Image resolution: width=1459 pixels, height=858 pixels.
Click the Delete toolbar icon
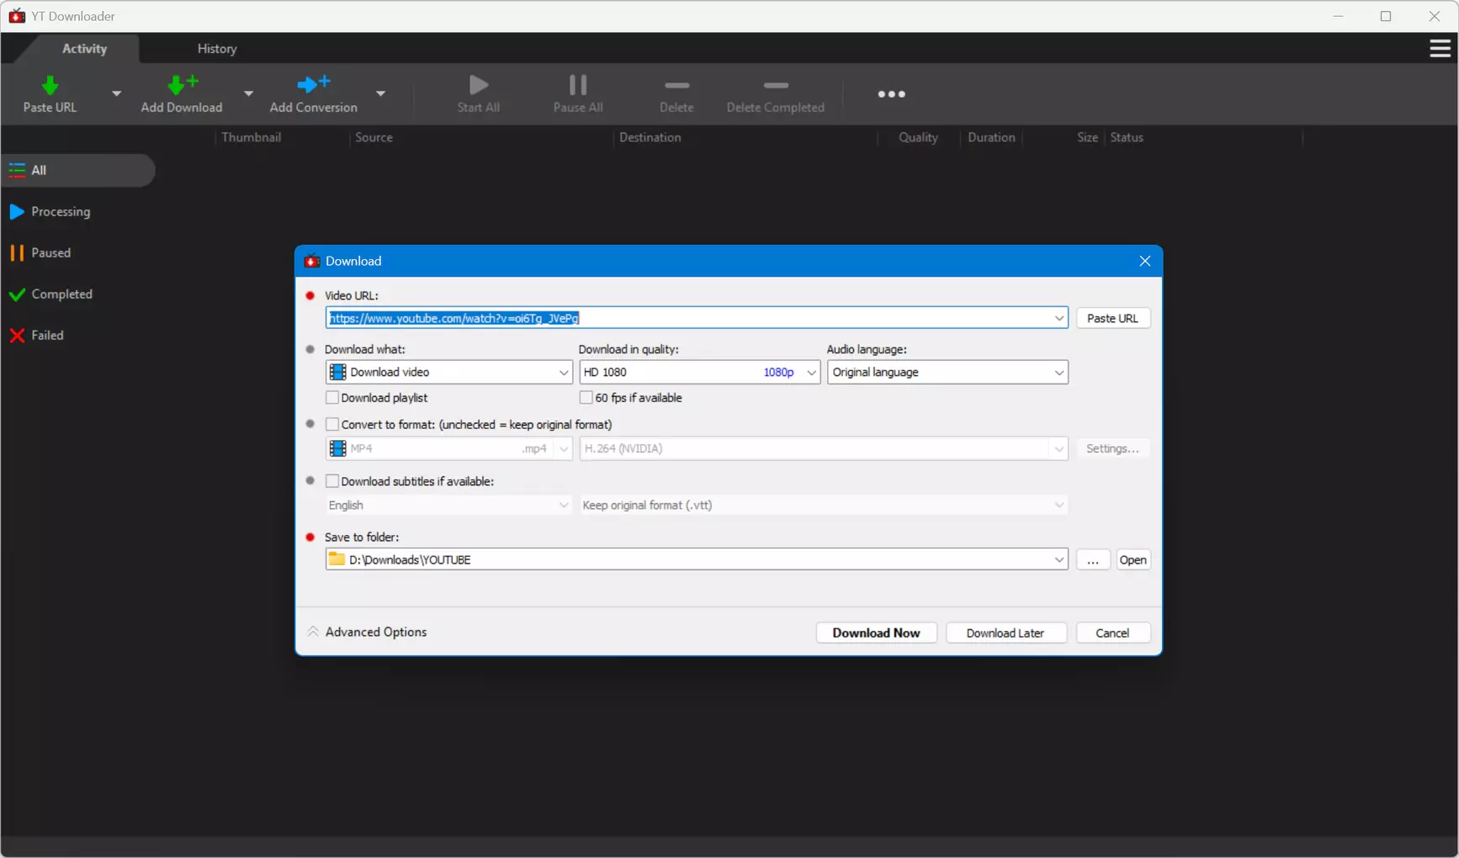pos(676,85)
